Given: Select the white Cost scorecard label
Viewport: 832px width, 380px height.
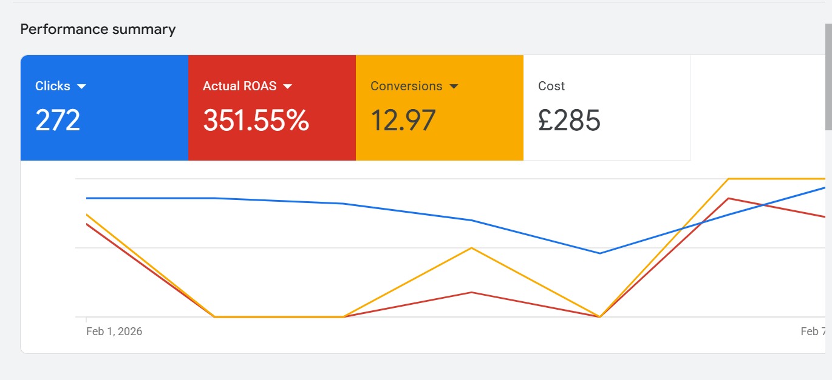Looking at the screenshot, I should point(551,86).
